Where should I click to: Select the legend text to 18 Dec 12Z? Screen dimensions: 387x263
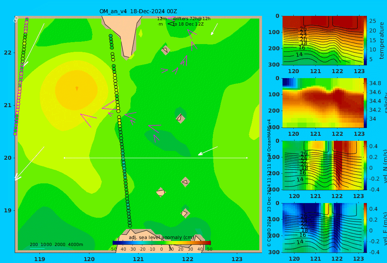point(188,24)
